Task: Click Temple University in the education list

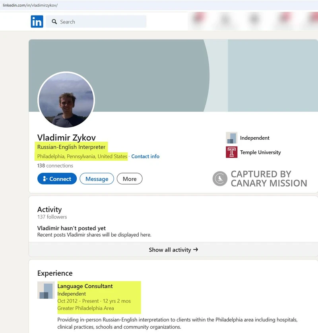Action: pos(260,152)
